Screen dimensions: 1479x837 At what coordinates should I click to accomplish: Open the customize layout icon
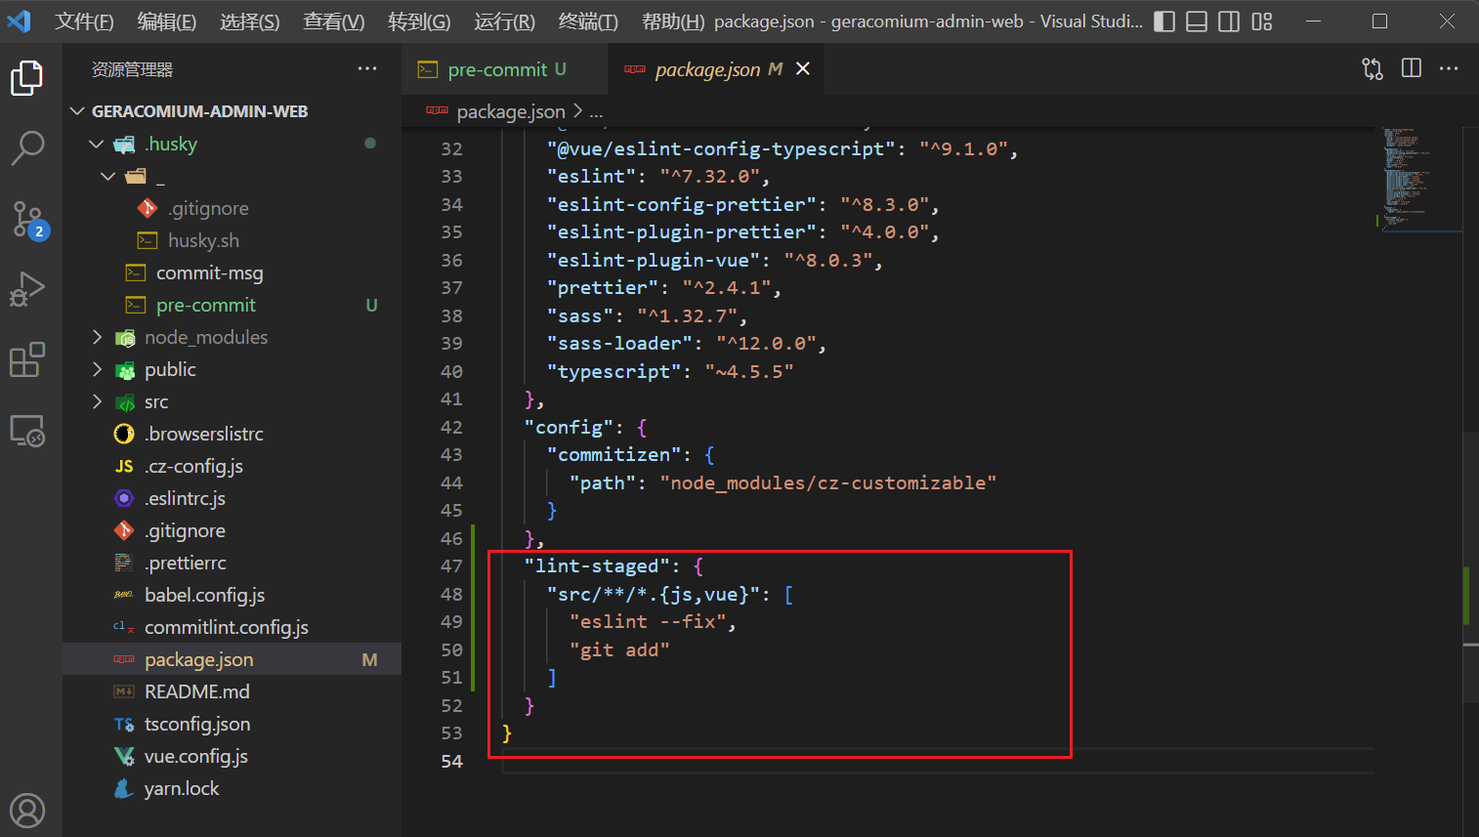(x=1262, y=21)
